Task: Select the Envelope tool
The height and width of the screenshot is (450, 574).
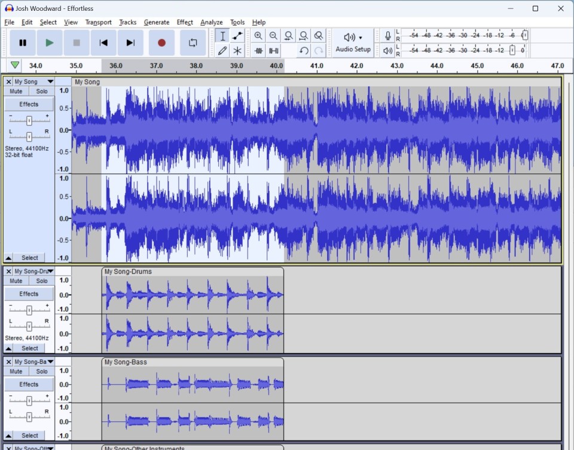Action: pos(237,36)
